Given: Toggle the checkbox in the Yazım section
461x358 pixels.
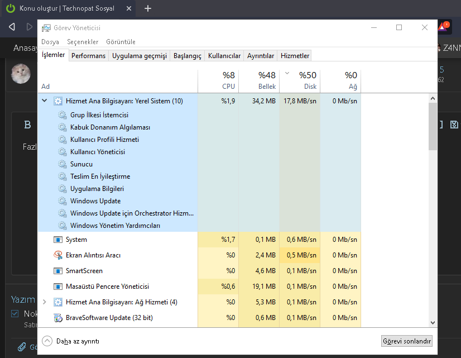Looking at the screenshot, I should pyautogui.click(x=15, y=314).
